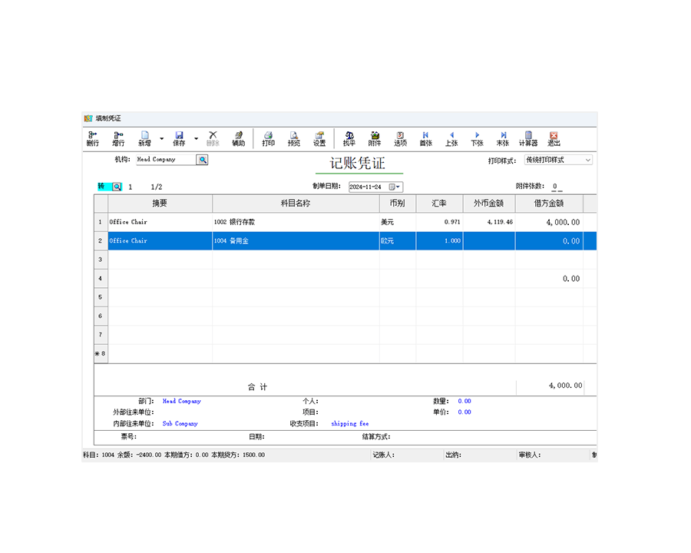This screenshot has height=553, width=691.
Task: Open the 附件 (attachment) tool
Action: [x=375, y=138]
